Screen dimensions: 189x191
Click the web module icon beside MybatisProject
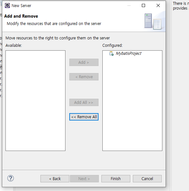[x=111, y=54]
